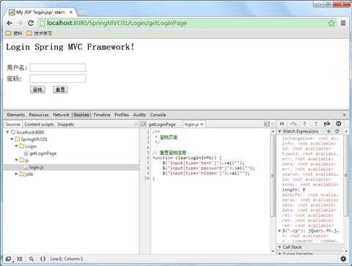Bookmark this page with the star icon
This screenshot has height=266, width=352.
(x=331, y=23)
